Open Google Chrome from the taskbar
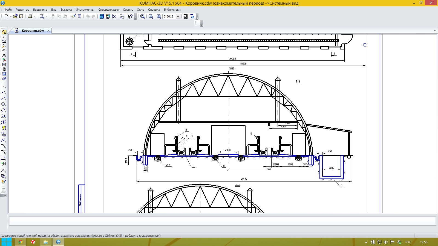Image resolution: width=438 pixels, height=246 pixels. [x=21, y=242]
